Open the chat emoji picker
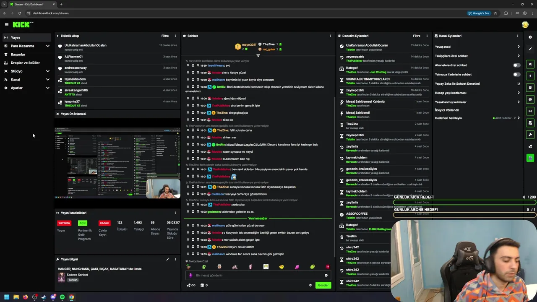 [x=326, y=276]
